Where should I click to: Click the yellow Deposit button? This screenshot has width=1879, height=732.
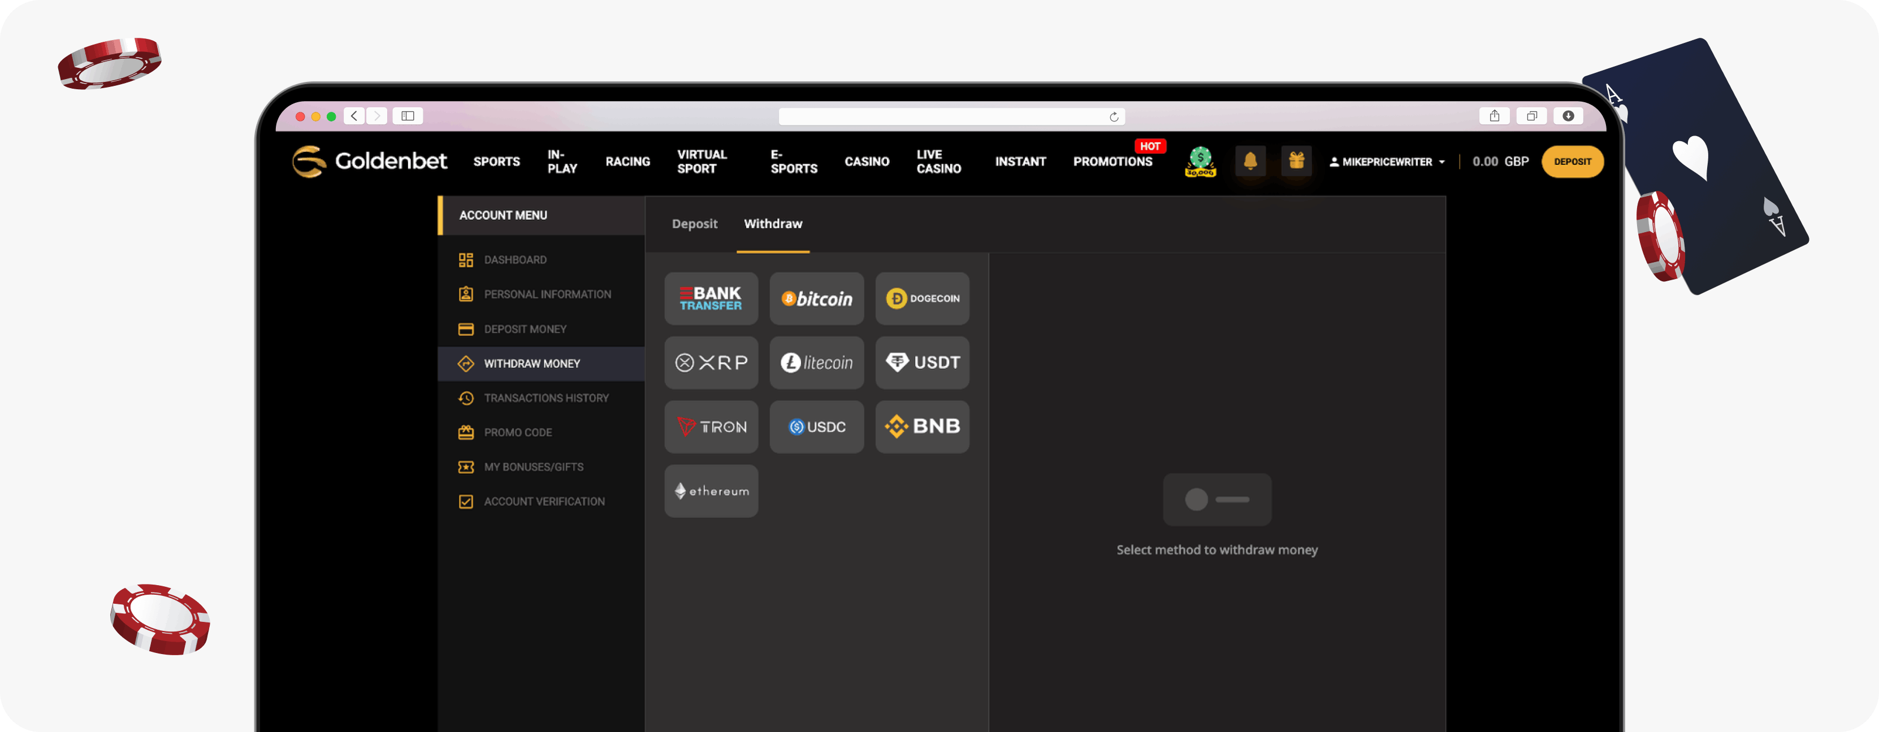[x=1572, y=161]
